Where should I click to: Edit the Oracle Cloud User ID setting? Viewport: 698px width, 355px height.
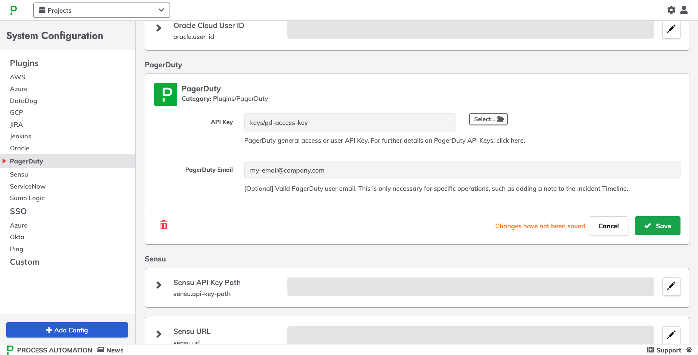click(x=671, y=29)
